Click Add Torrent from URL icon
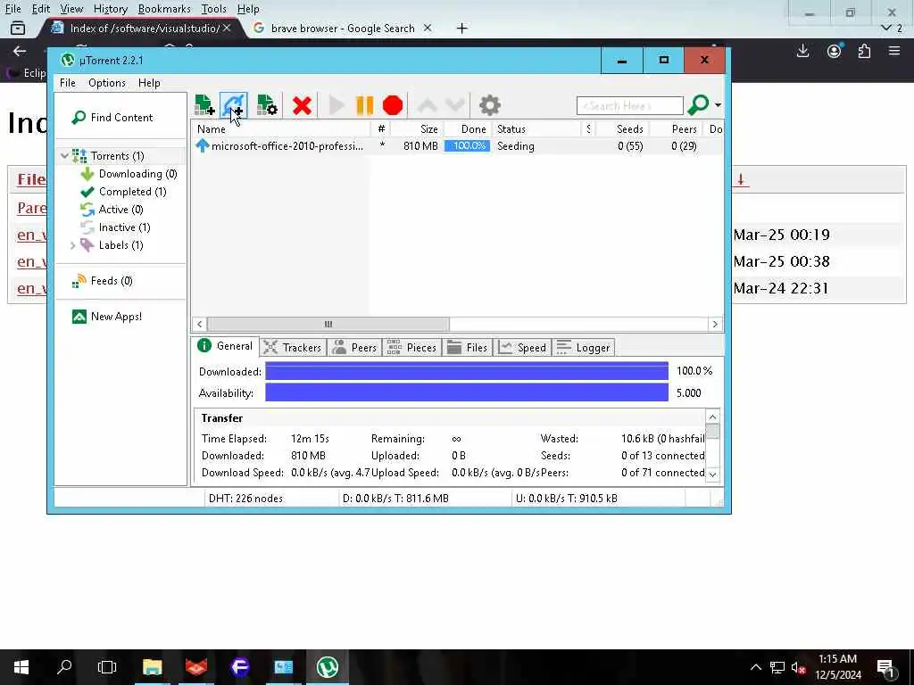The width and height of the screenshot is (914, 685). point(234,105)
